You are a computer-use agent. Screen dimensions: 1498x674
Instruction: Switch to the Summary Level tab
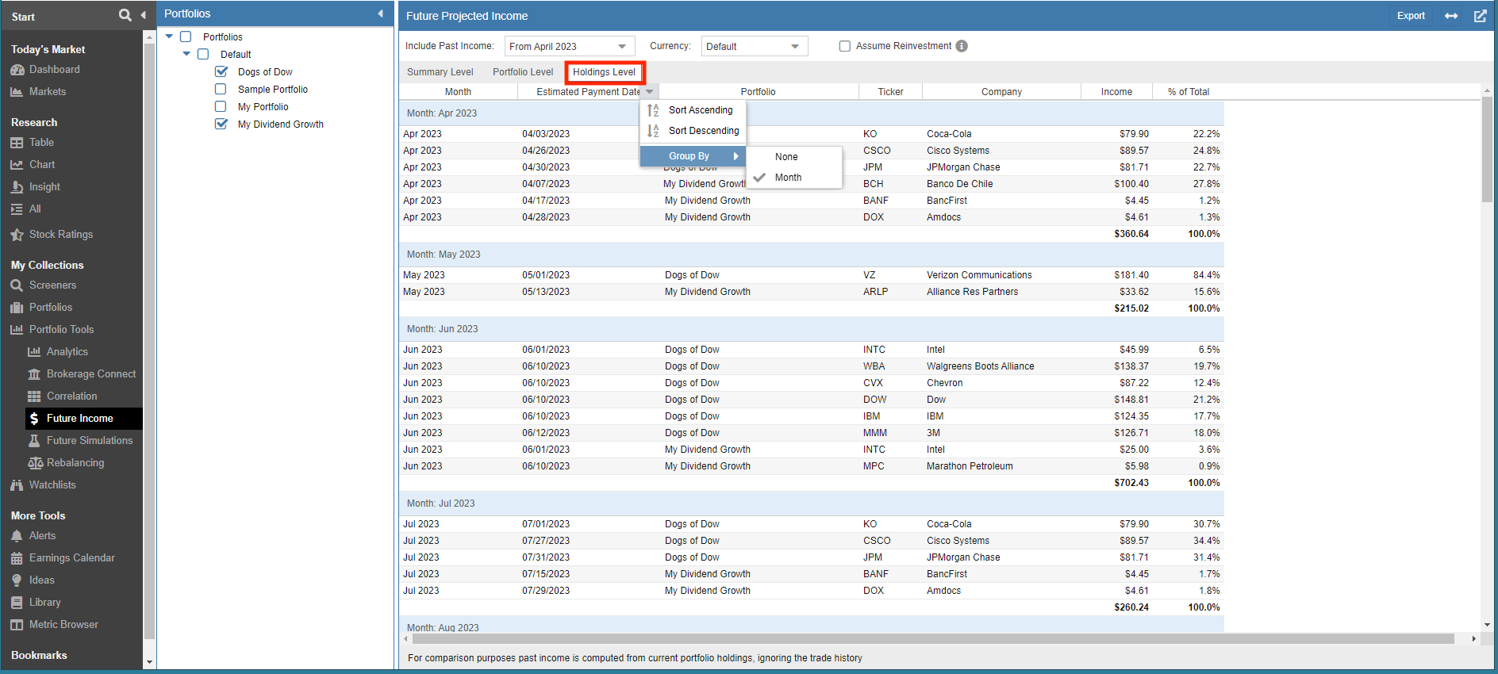(440, 72)
